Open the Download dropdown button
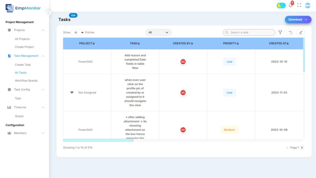This screenshot has height=178, width=316. pyautogui.click(x=298, y=19)
